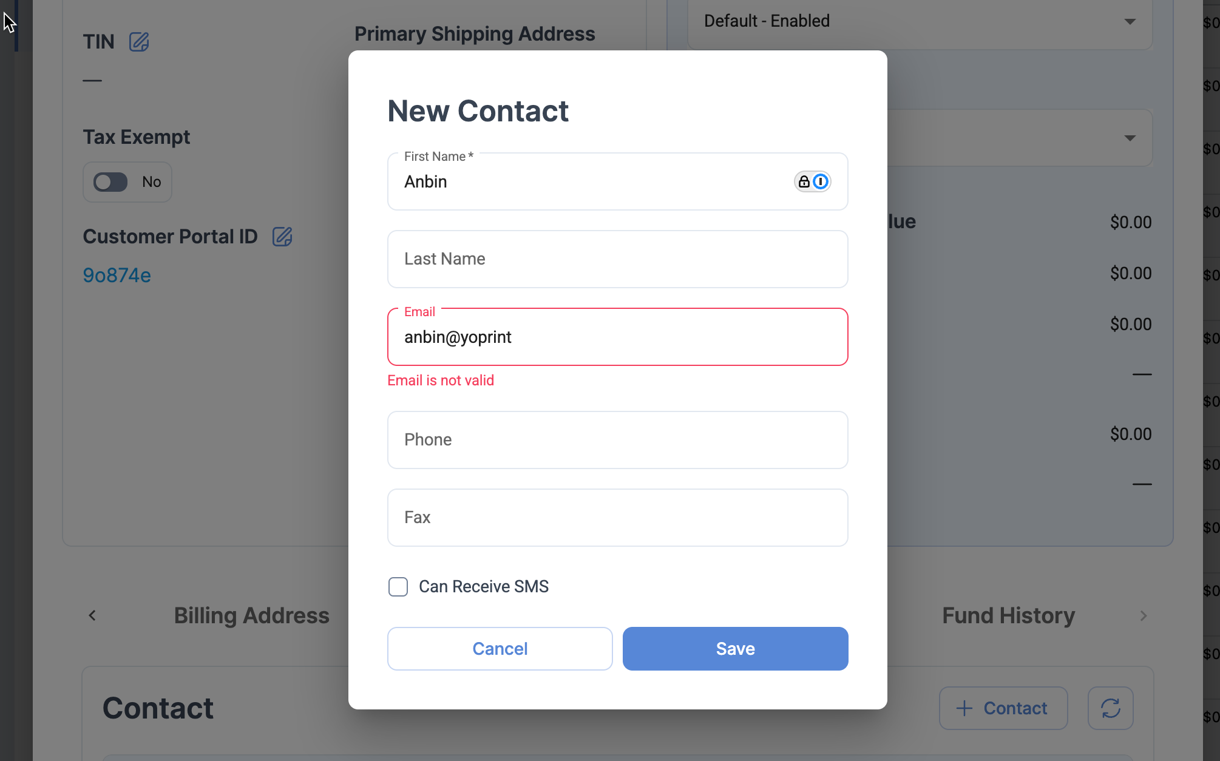This screenshot has width=1220, height=761.
Task: Check the Can Receive SMS checkbox
Action: [x=398, y=587]
